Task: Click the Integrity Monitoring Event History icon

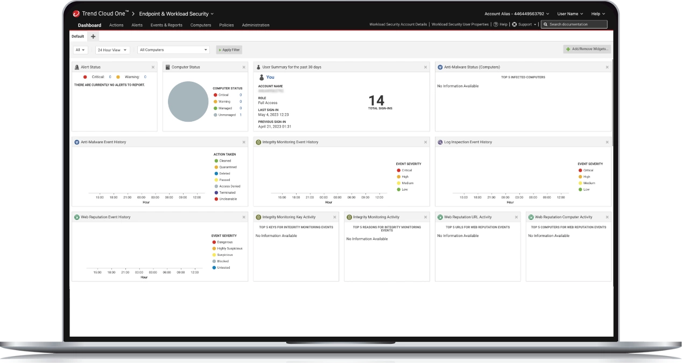Action: coord(258,142)
